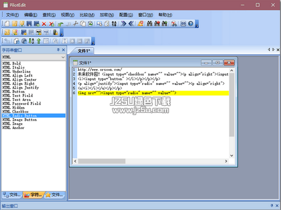Open the 编辑(E) menu
Screen dimensions: 281x210
pos(30,15)
